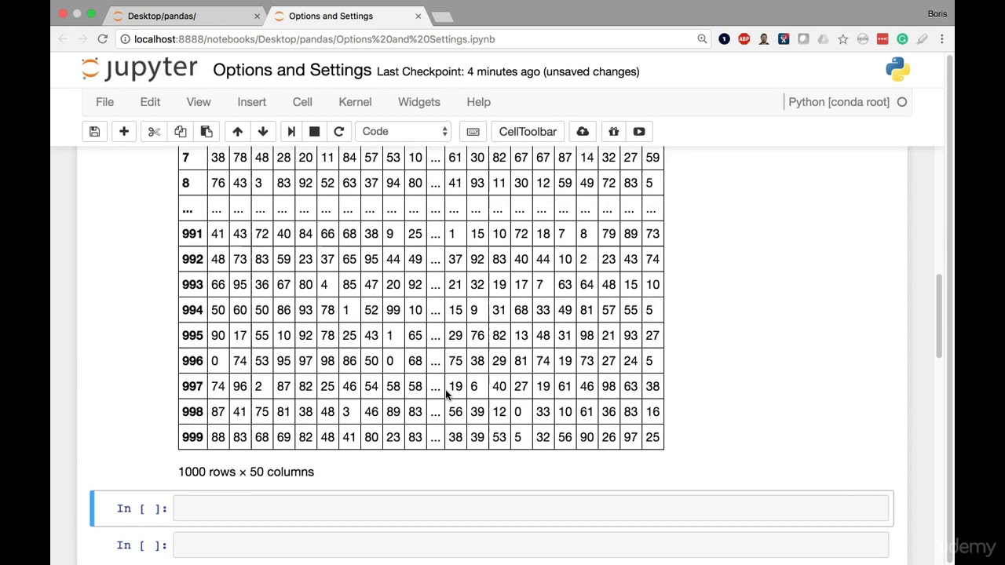The image size is (1005, 565).
Task: Open the File menu
Action: pyautogui.click(x=104, y=102)
